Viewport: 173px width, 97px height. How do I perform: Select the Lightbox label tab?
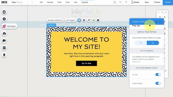[x=51, y=25]
